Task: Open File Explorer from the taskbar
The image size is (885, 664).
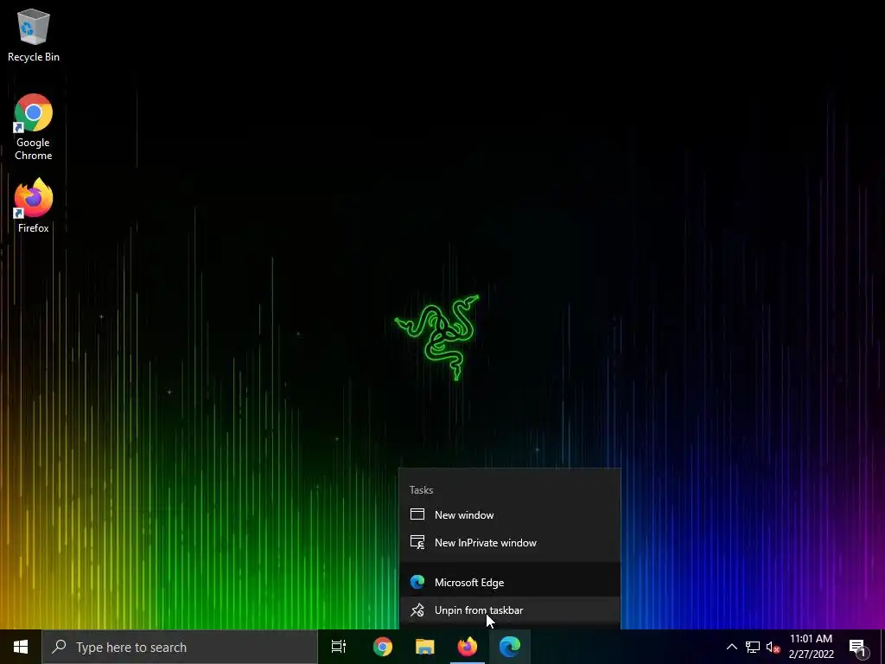Action: coord(425,647)
